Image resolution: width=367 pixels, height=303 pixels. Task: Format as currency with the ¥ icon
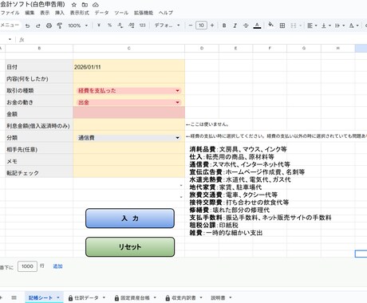click(x=99, y=26)
